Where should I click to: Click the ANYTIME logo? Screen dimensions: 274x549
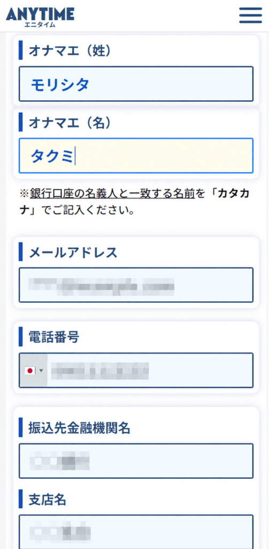[40, 17]
